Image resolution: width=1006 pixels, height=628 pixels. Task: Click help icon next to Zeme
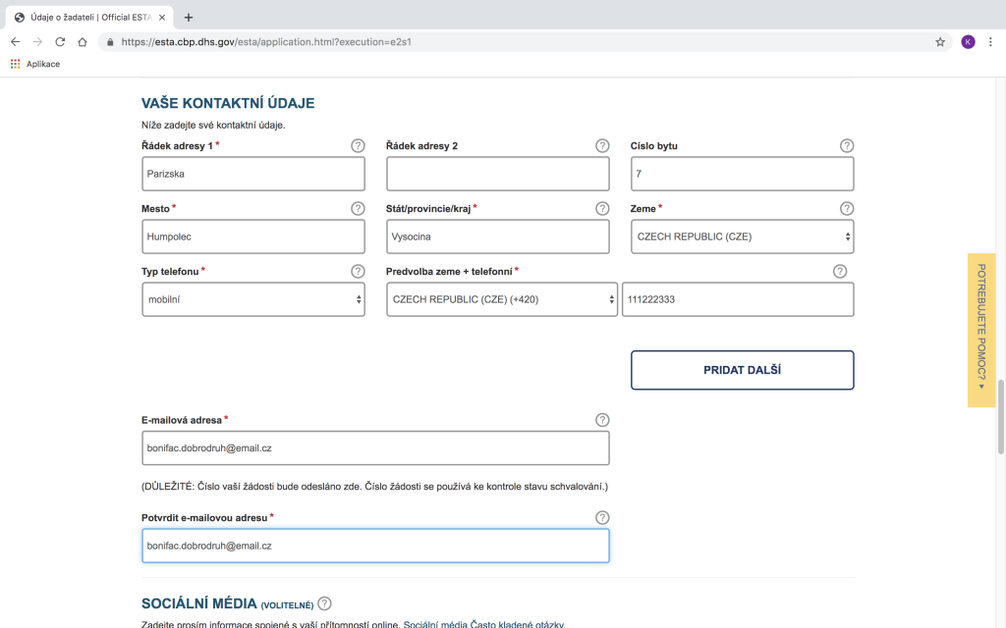pyautogui.click(x=847, y=208)
